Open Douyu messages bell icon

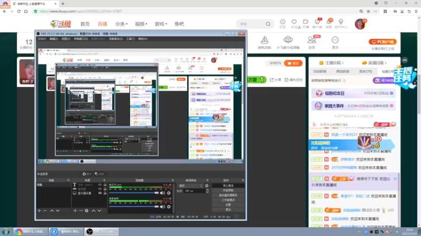[x=329, y=22]
